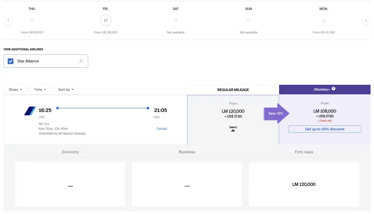Switch to Regular Mileage tab

coord(233,90)
